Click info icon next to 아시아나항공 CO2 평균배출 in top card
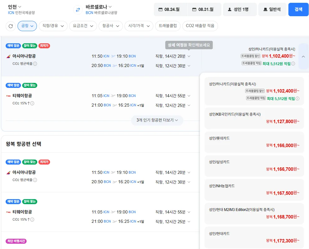 [x=35, y=64]
